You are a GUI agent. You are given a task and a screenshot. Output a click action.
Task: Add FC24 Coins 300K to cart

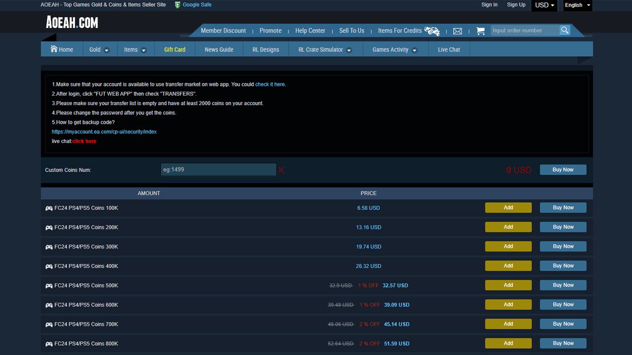(508, 247)
